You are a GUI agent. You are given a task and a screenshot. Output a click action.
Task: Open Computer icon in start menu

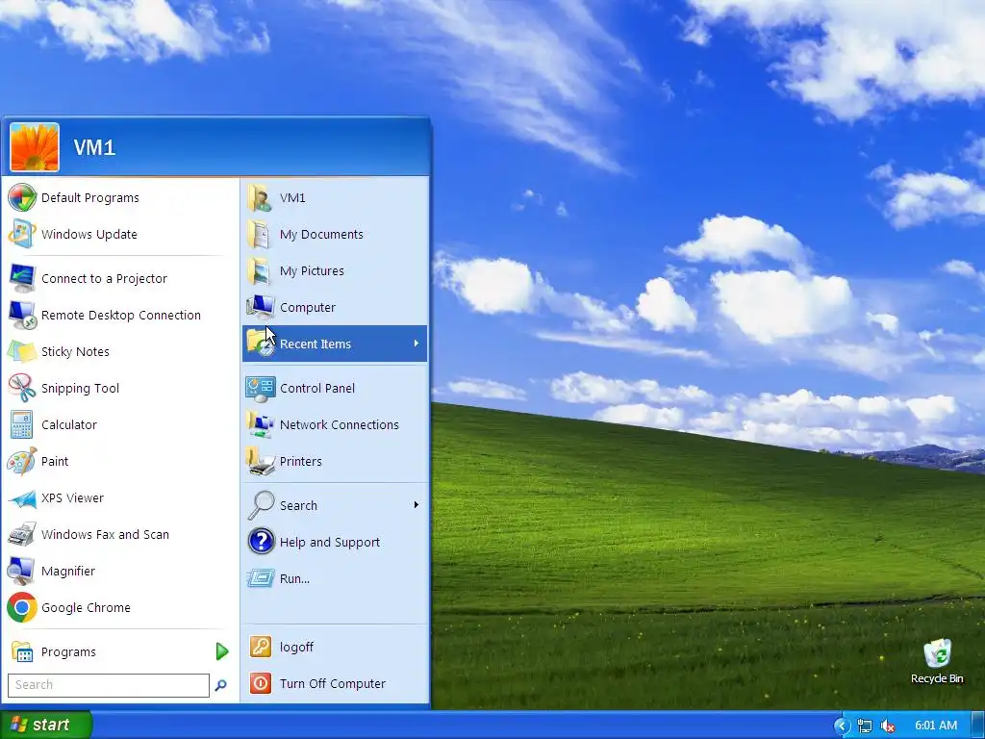coord(260,307)
